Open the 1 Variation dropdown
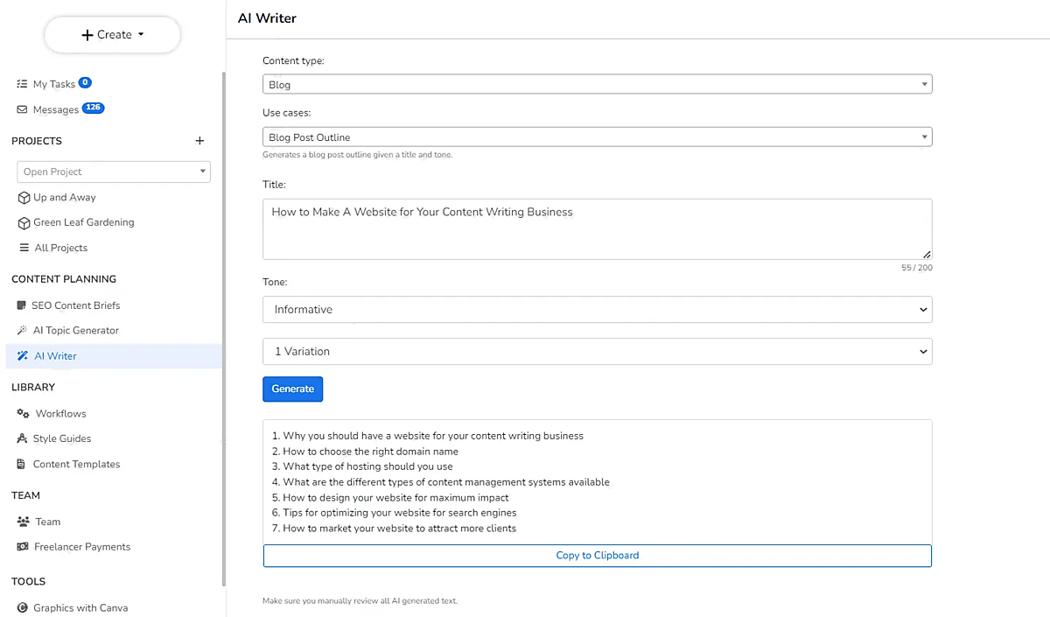This screenshot has width=1050, height=617. click(x=597, y=352)
